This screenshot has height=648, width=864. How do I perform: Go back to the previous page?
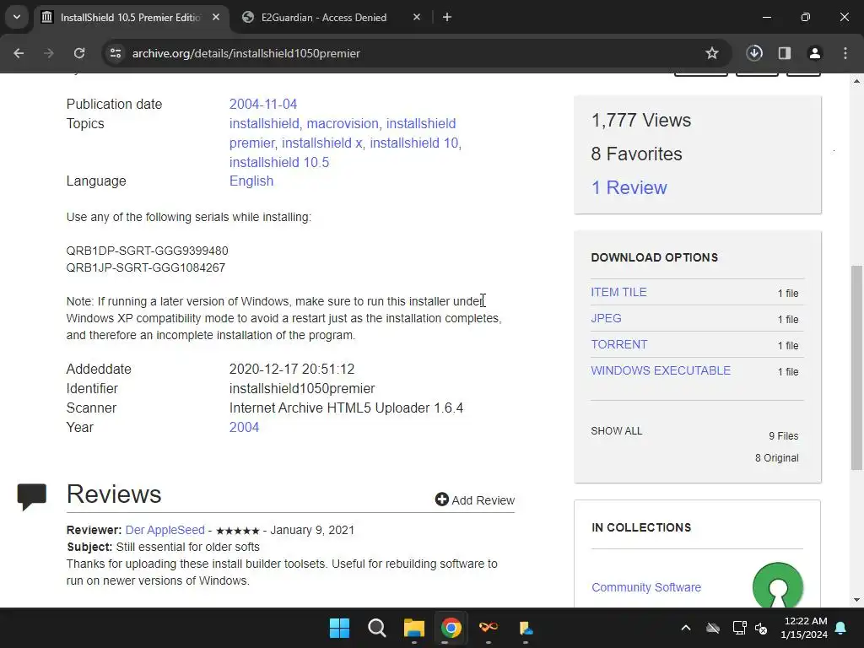(19, 53)
